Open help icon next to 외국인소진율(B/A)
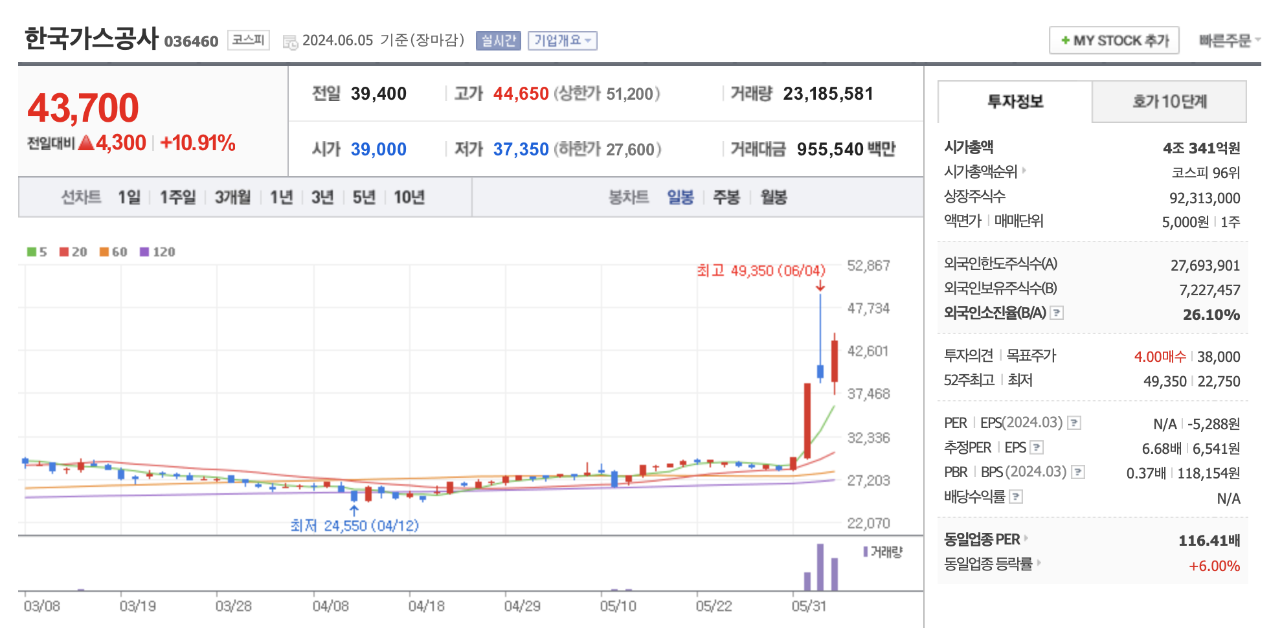Screen dimensions: 1282x628 [x=1057, y=313]
